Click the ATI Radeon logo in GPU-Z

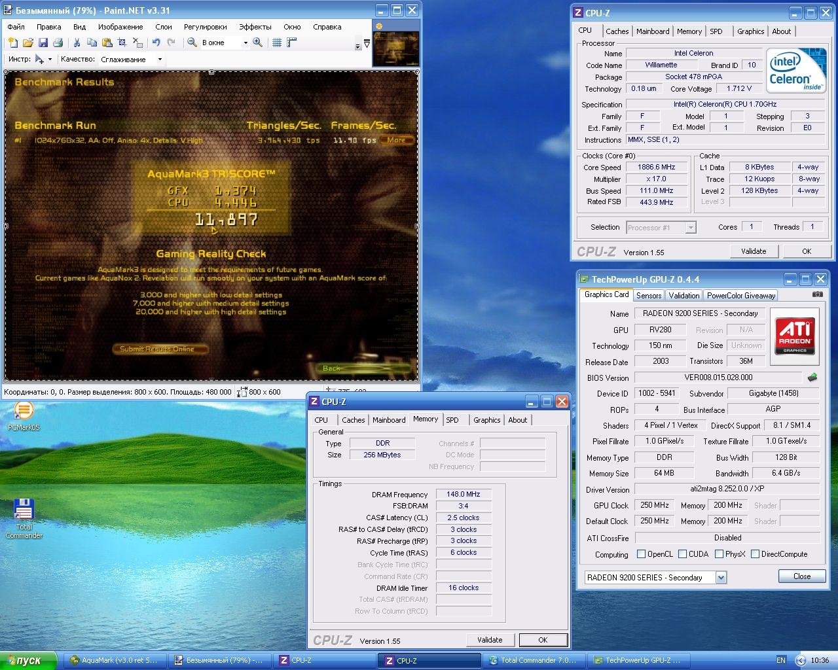(x=795, y=336)
